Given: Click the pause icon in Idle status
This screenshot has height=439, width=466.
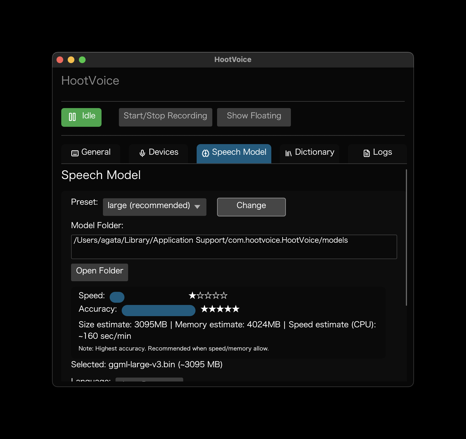Looking at the screenshot, I should [72, 117].
